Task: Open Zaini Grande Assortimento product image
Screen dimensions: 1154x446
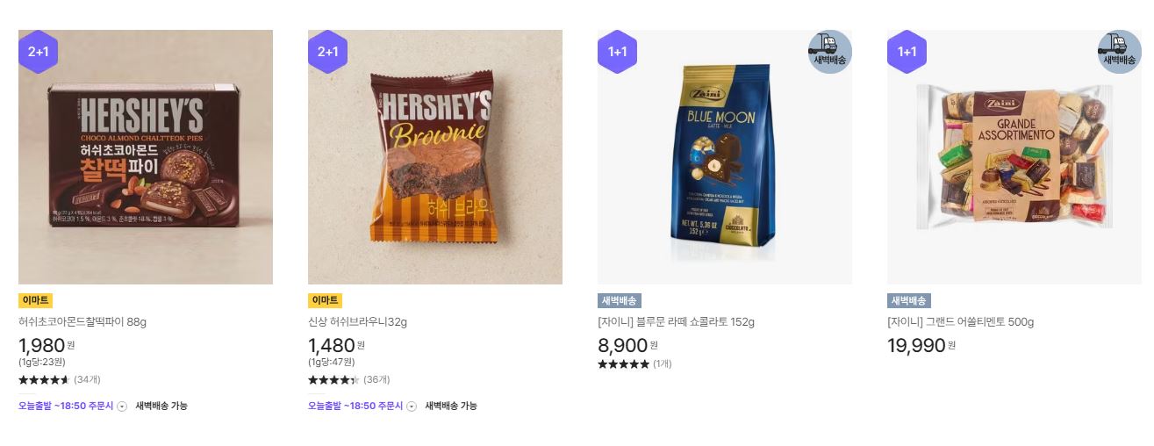Action: point(1014,157)
